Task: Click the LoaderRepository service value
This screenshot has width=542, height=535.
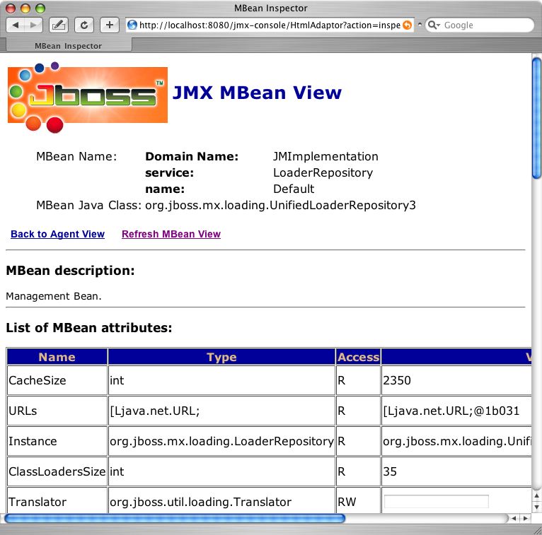Action: click(323, 172)
